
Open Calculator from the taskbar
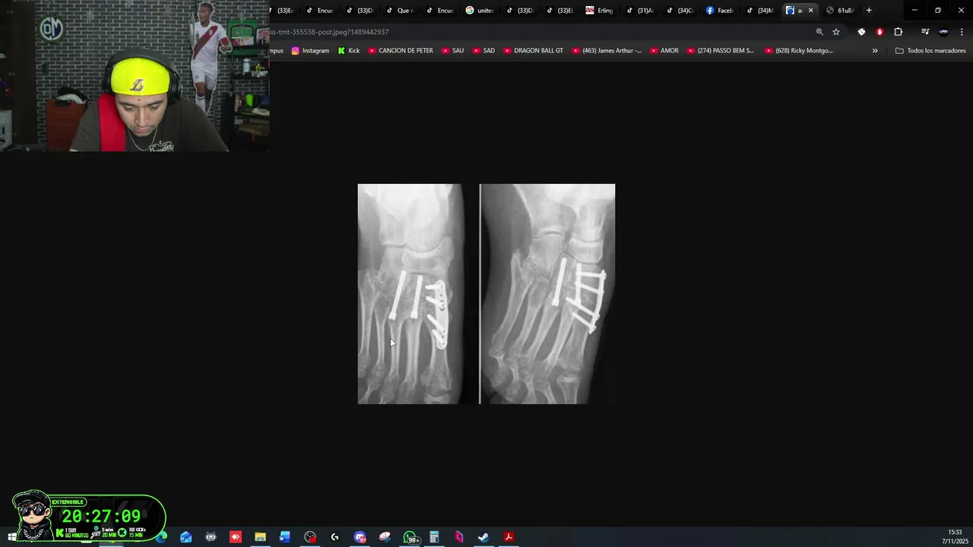[x=434, y=537]
